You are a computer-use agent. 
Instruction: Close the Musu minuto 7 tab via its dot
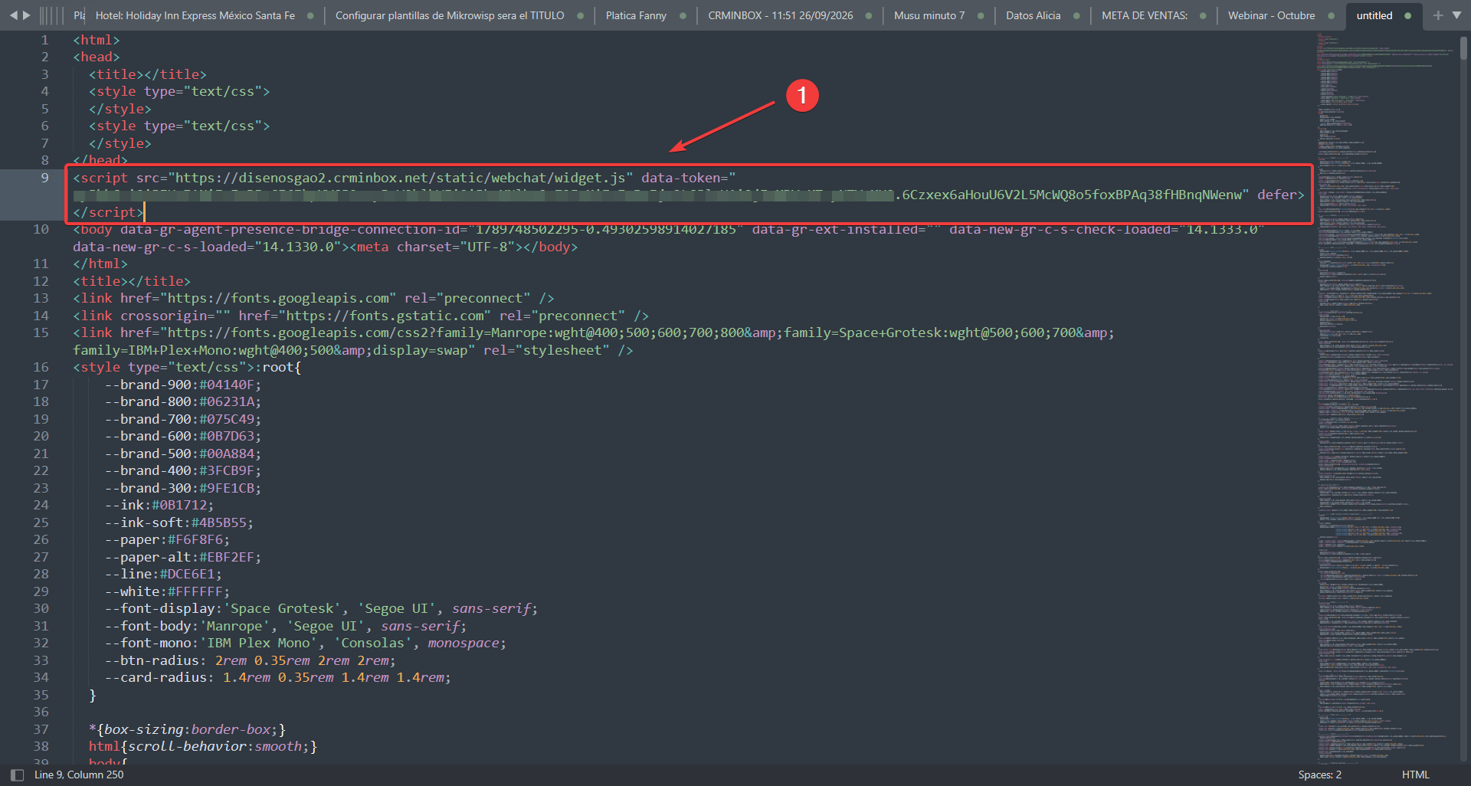point(981,15)
